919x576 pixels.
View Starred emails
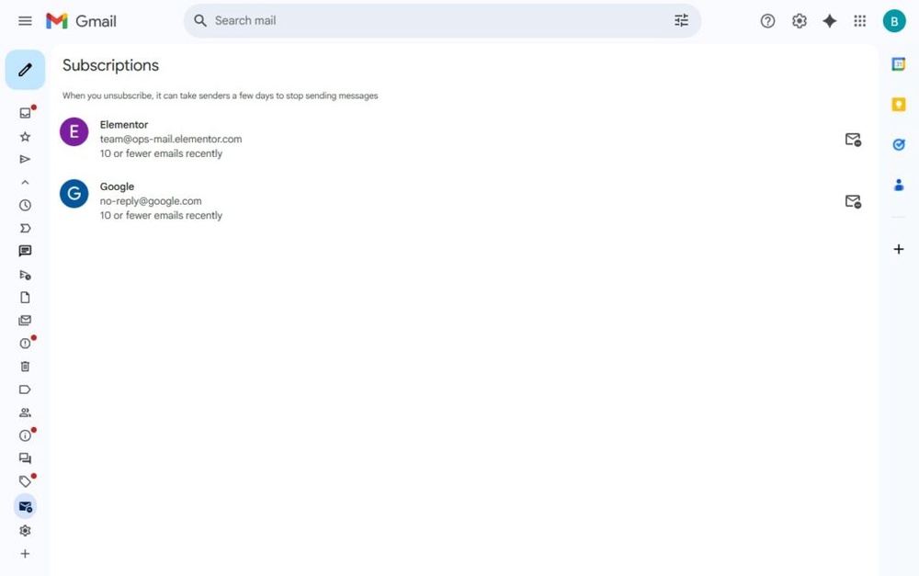pos(25,136)
